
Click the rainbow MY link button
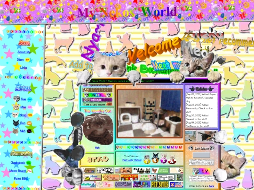click(201, 171)
